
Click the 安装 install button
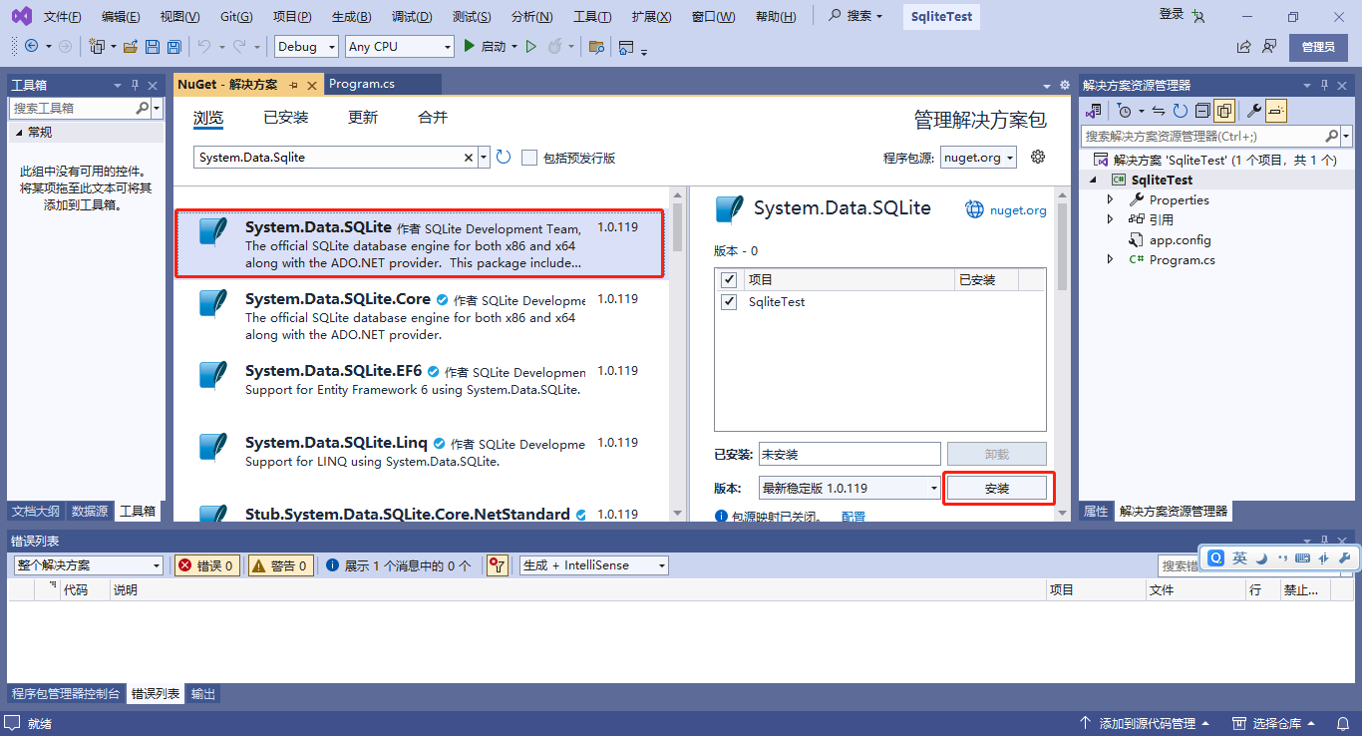[x=997, y=488]
